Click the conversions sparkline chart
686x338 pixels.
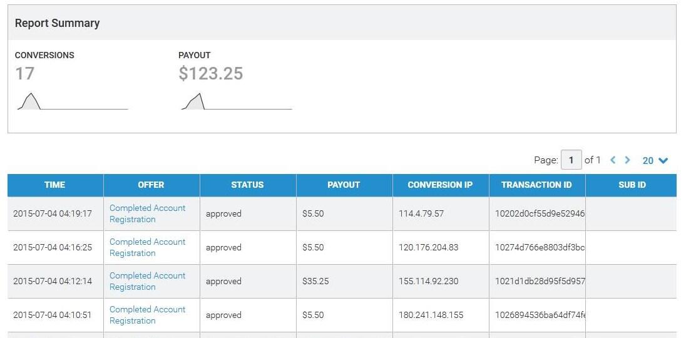pyautogui.click(x=72, y=101)
